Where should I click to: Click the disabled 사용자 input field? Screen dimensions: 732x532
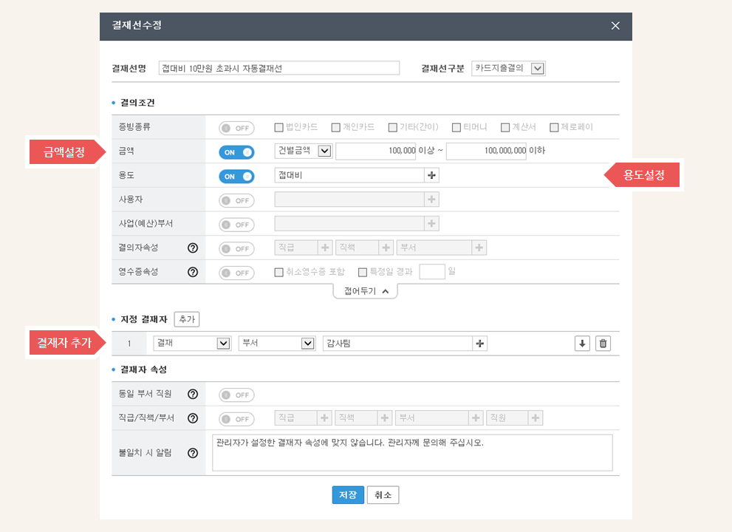click(349, 199)
